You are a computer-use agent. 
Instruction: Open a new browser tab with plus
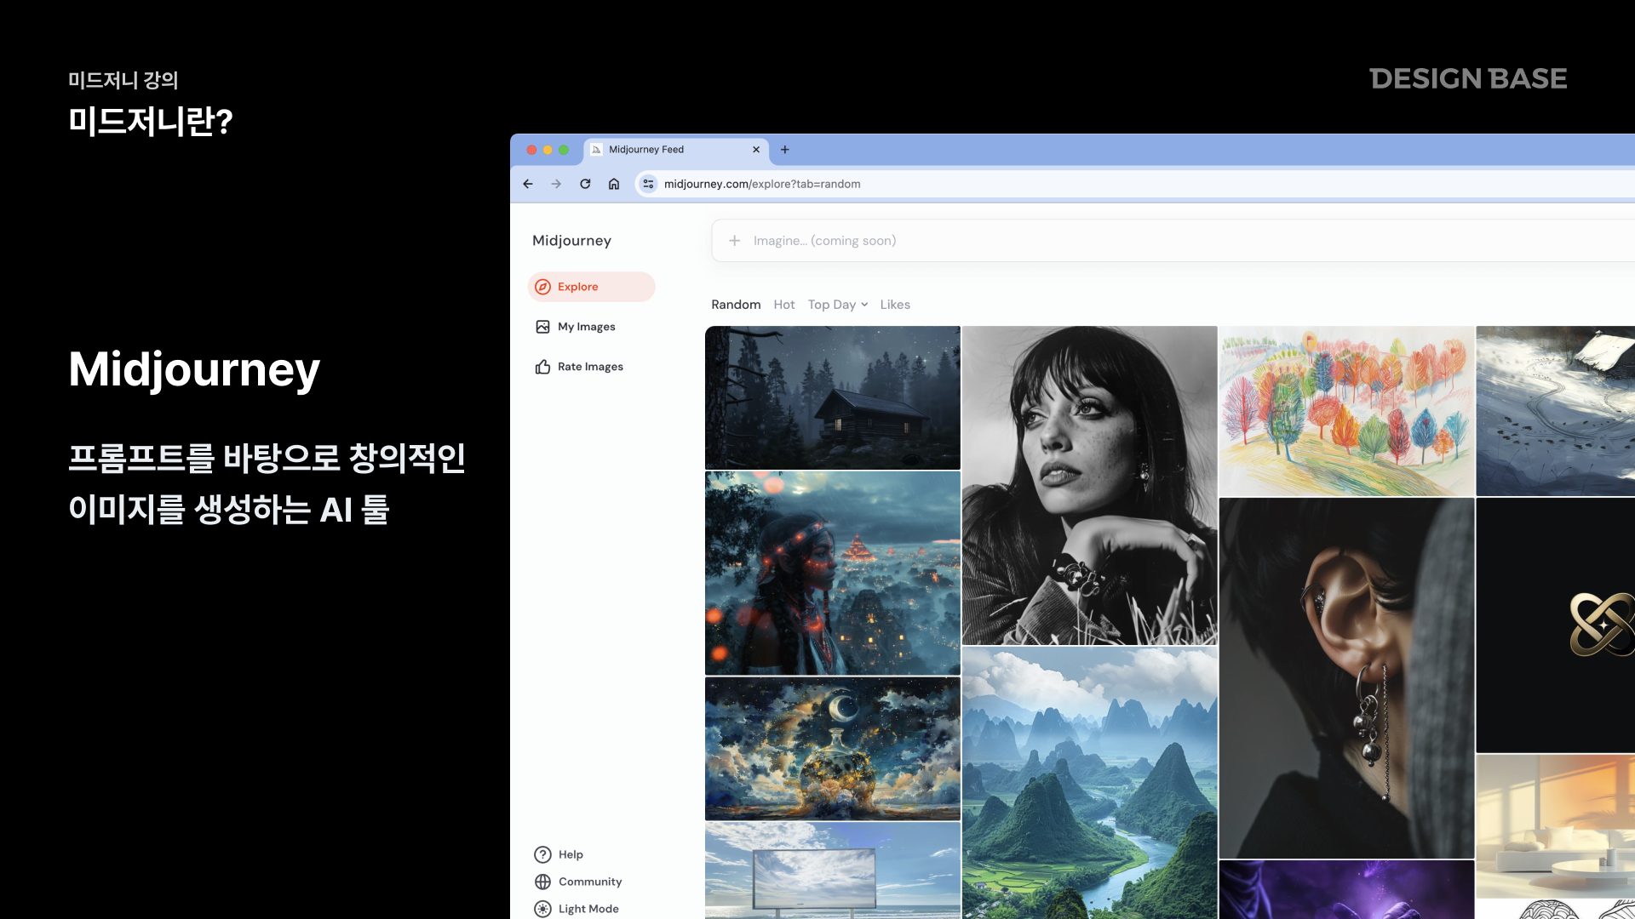tap(785, 150)
